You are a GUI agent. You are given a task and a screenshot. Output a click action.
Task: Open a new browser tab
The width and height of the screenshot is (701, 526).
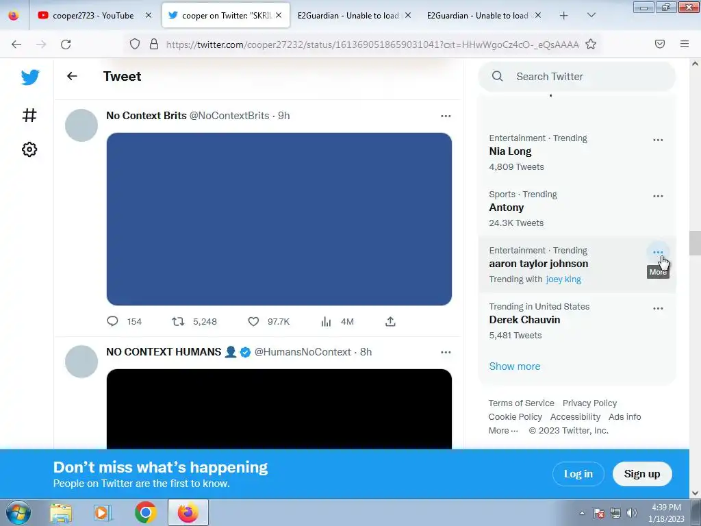(564, 16)
